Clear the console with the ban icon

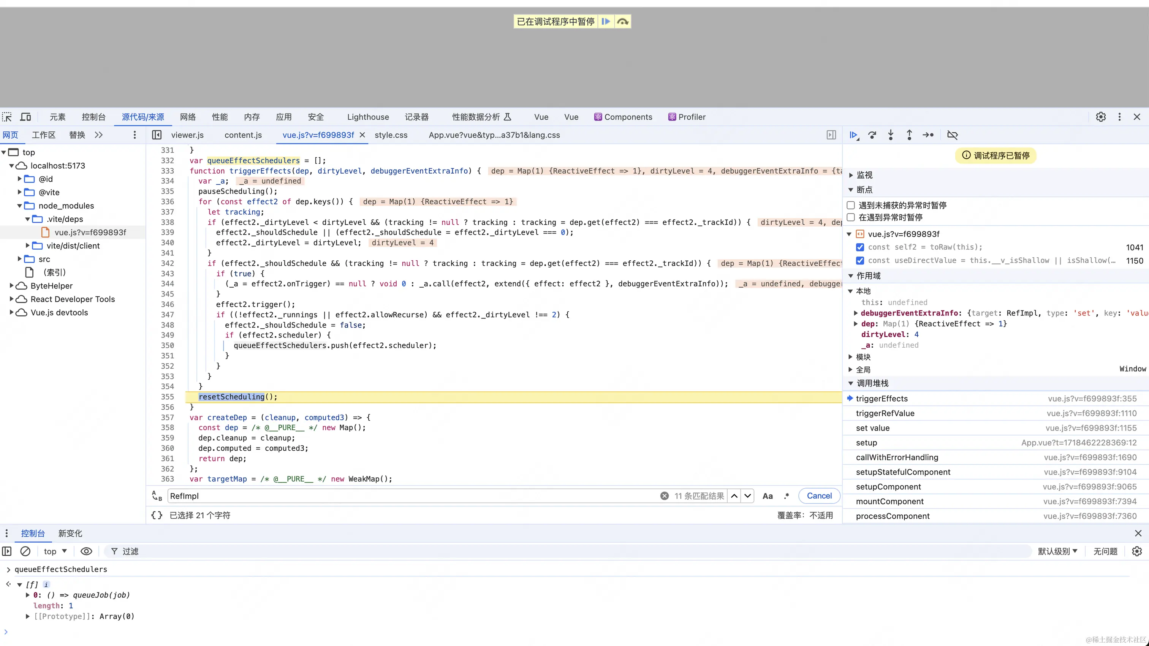[25, 551]
